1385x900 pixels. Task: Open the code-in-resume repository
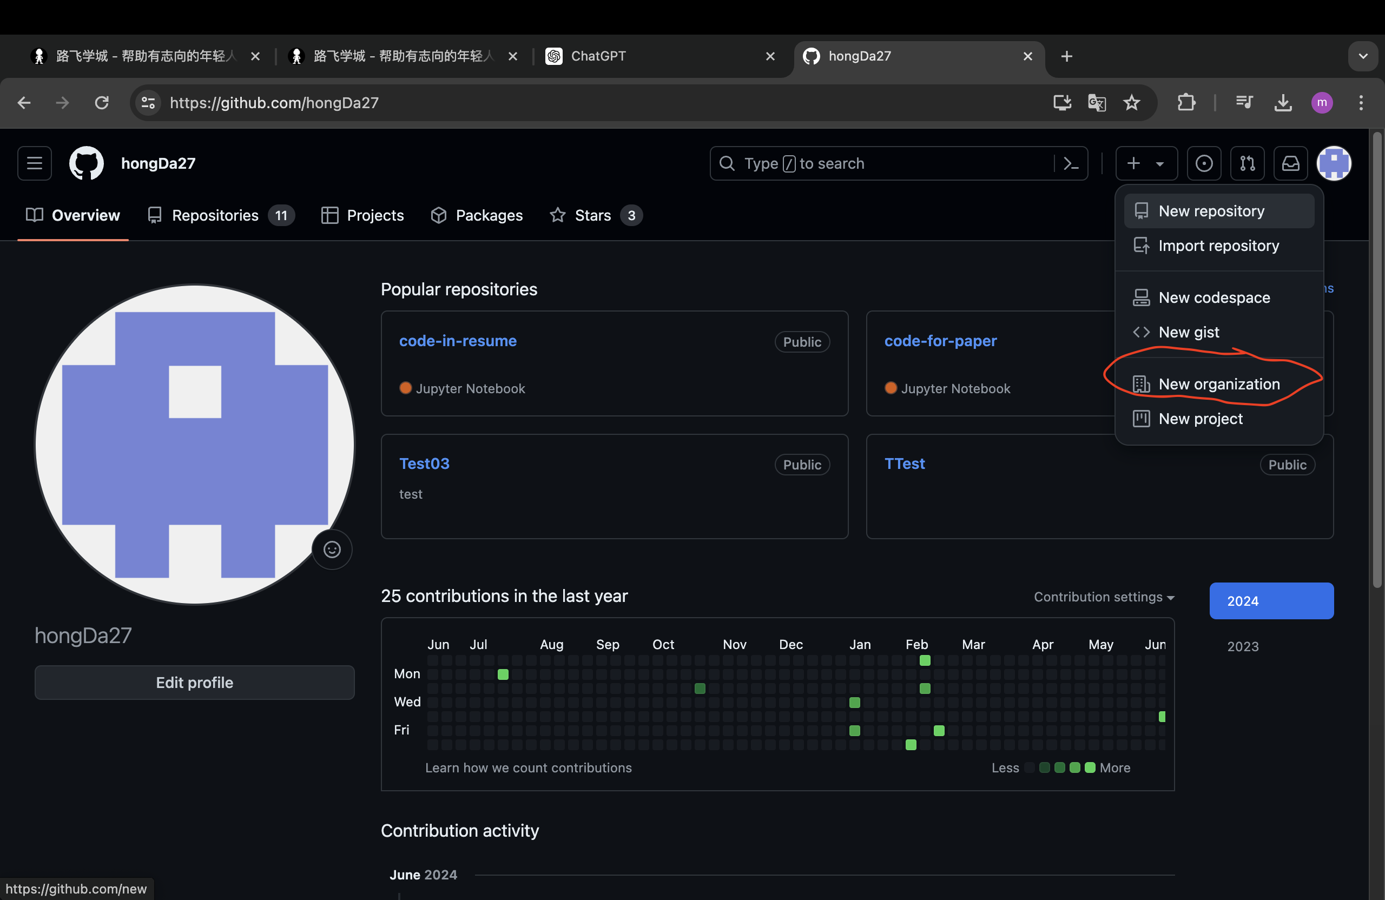(x=458, y=341)
